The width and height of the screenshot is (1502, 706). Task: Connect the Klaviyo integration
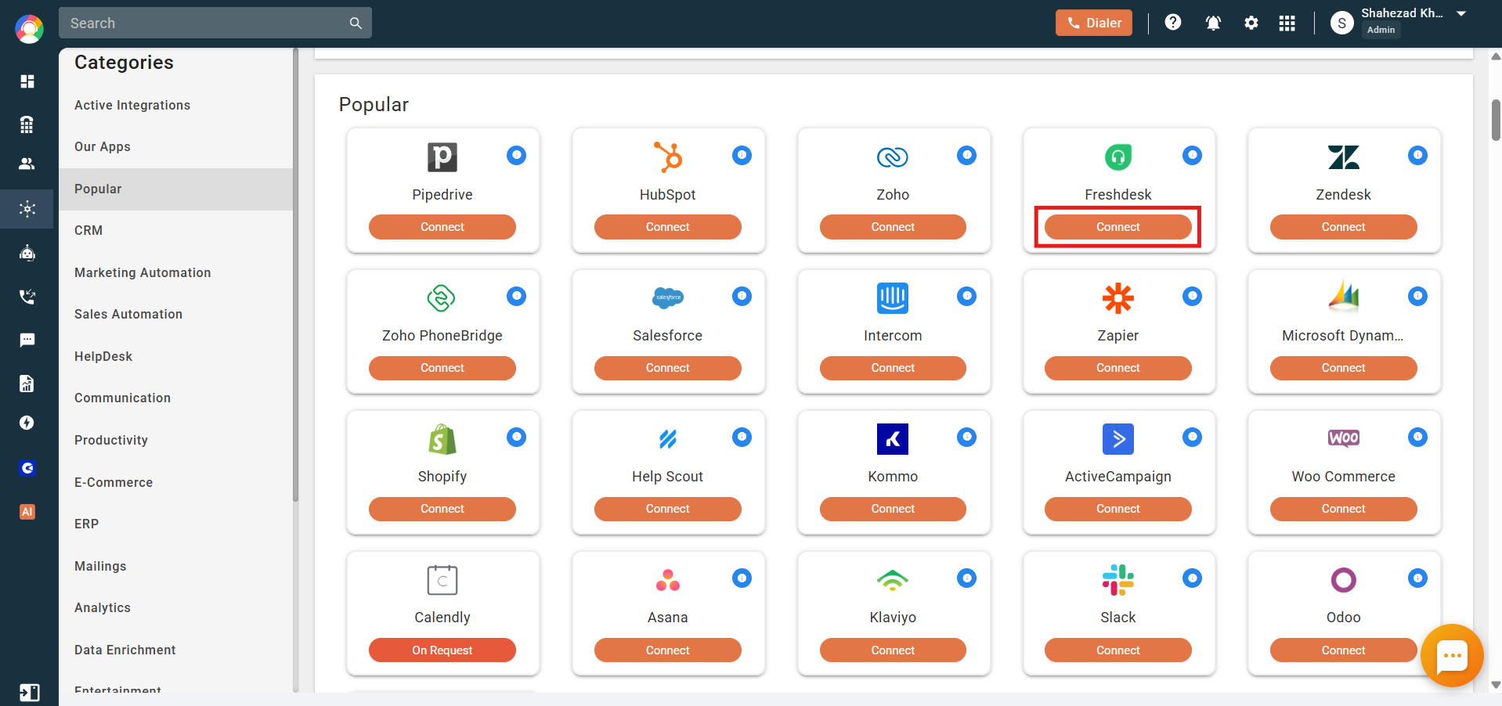coord(893,650)
